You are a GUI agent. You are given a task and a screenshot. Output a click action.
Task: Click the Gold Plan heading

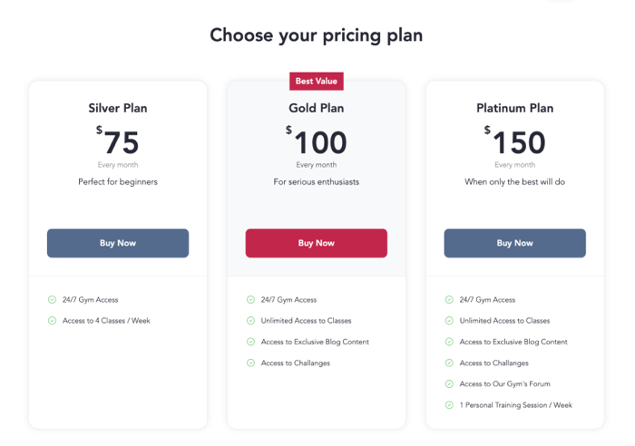[316, 108]
